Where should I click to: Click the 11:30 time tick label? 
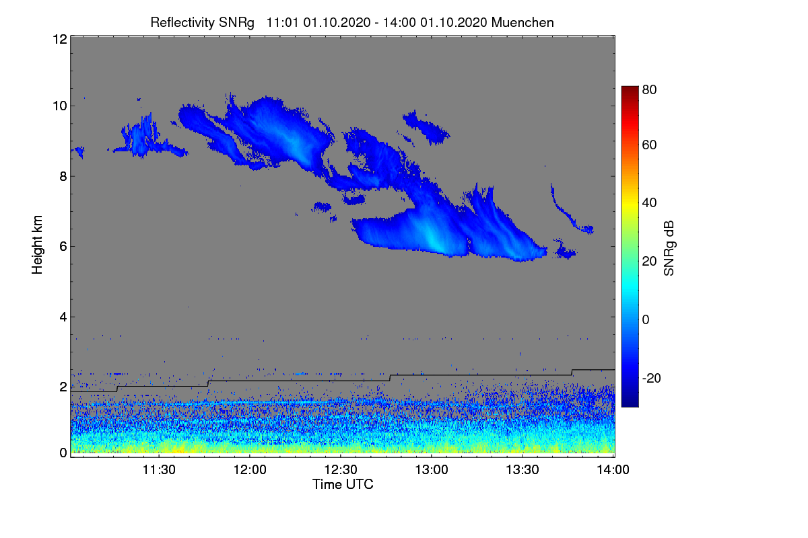pyautogui.click(x=159, y=470)
